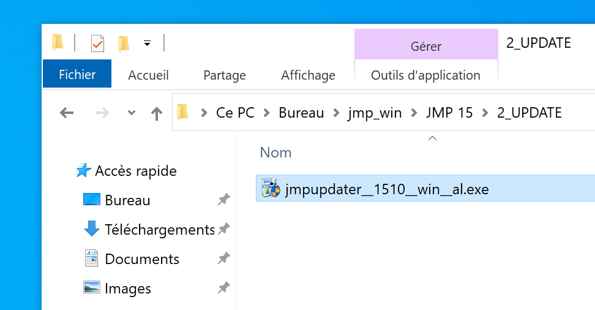
Task: Click the Back navigation arrow
Action: pos(67,113)
